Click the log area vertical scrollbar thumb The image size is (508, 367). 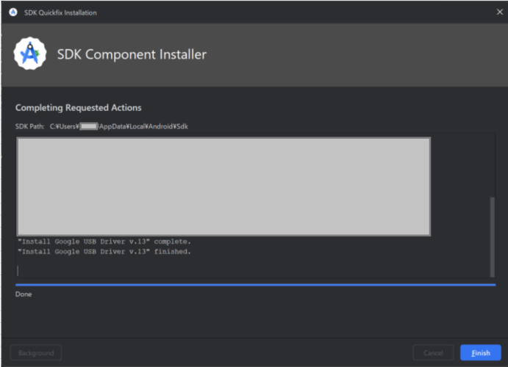[493, 236]
